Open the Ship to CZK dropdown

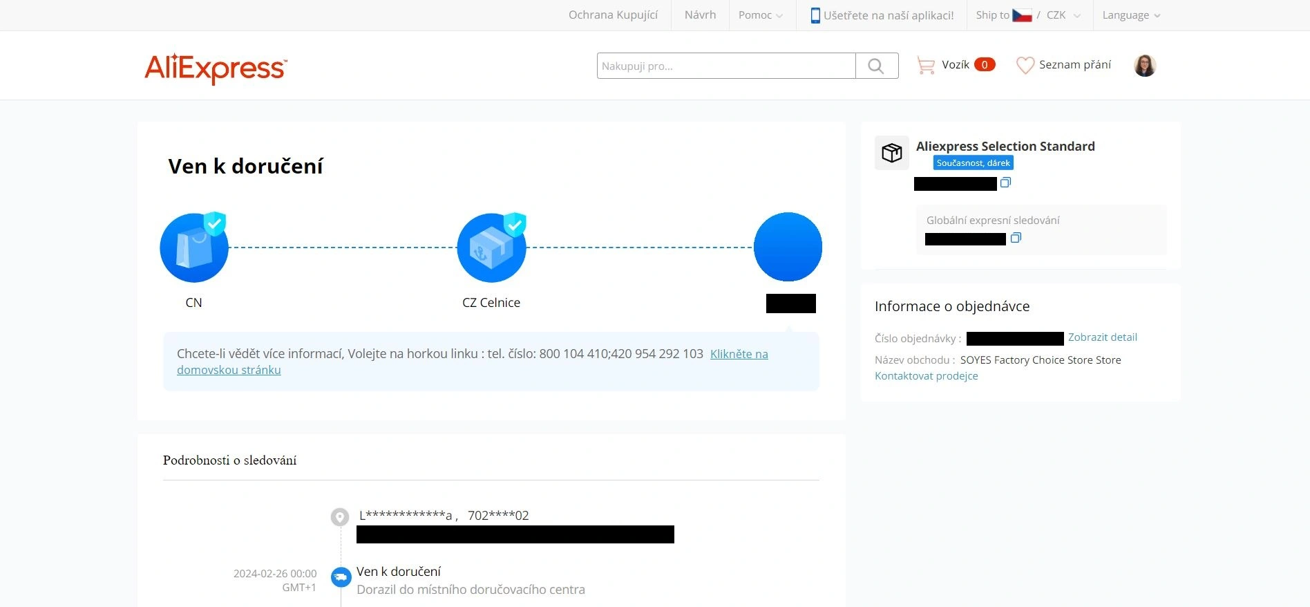coord(1028,15)
